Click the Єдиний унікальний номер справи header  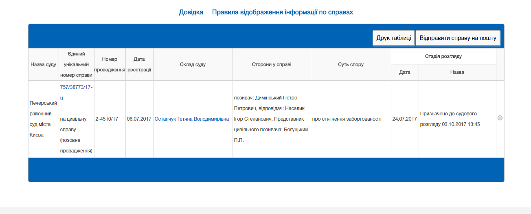click(x=76, y=64)
